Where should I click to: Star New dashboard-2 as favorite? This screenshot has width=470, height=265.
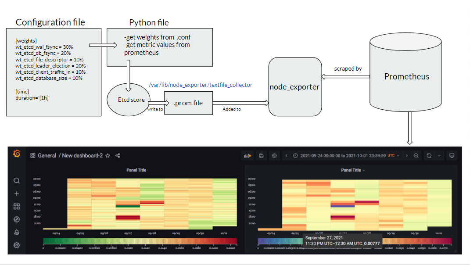click(108, 155)
